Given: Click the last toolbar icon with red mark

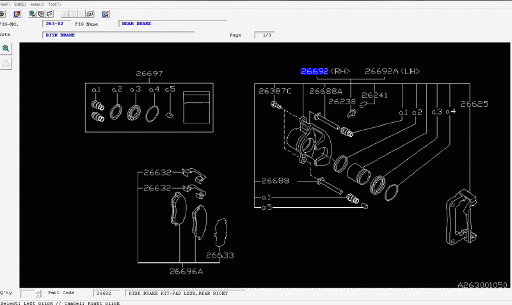Looking at the screenshot, I should [x=105, y=13].
